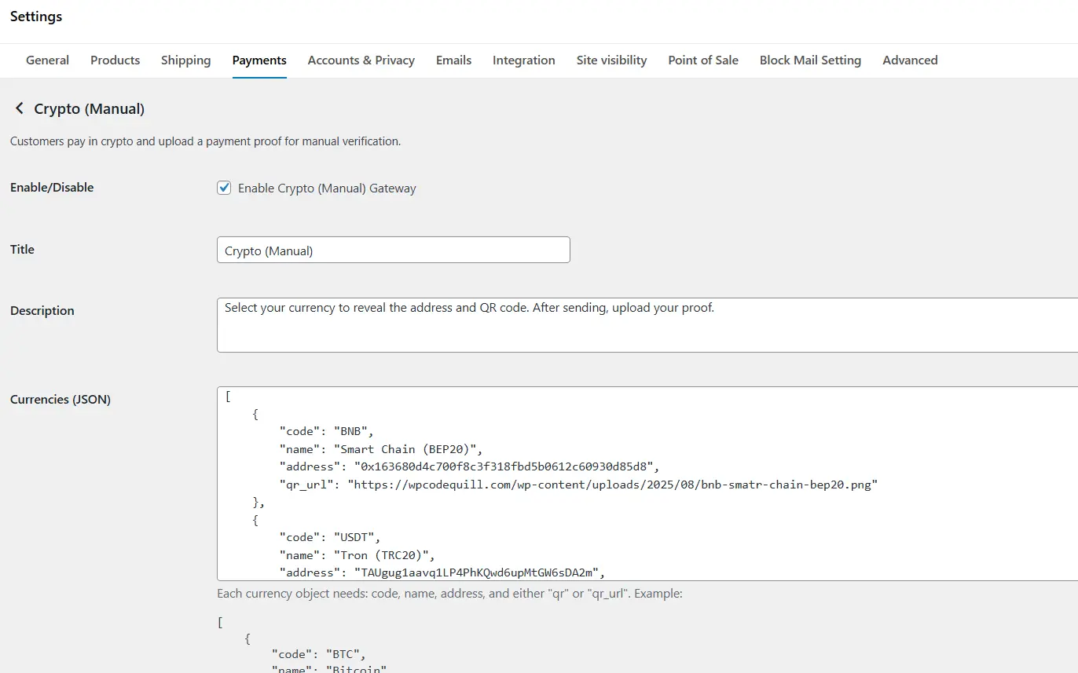
Task: Click the "Enable Crypto (Manual) Gateway" label
Action: click(x=327, y=188)
